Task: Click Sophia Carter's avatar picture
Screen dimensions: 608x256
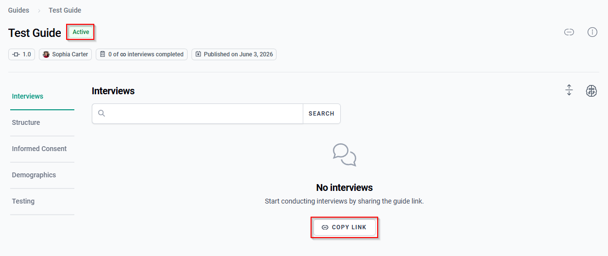Action: (x=46, y=54)
